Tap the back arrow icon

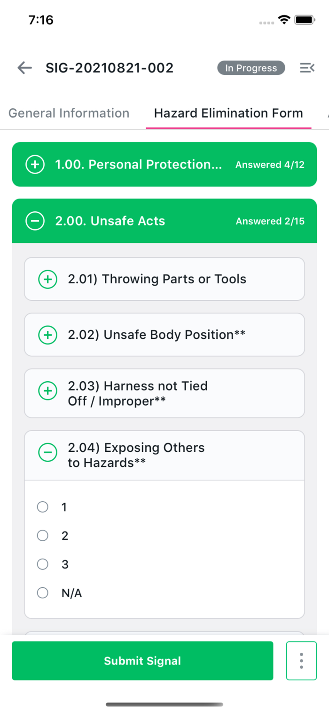pyautogui.click(x=24, y=68)
